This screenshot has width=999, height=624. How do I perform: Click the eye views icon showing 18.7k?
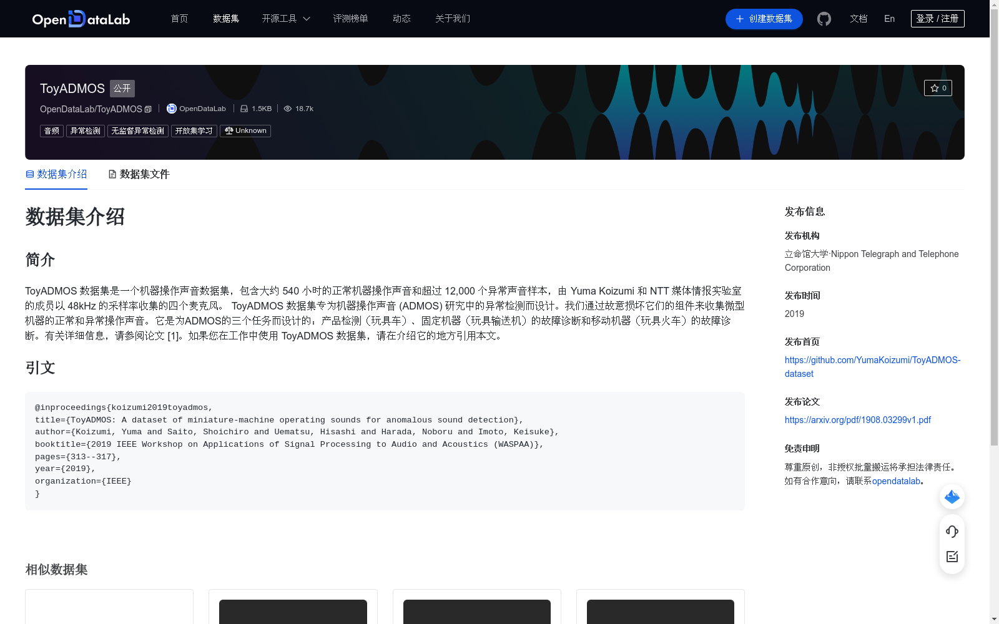pos(288,109)
